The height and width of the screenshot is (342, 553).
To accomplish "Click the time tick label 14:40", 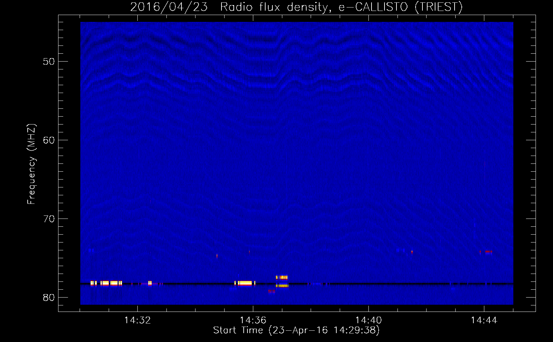I will coord(368,320).
